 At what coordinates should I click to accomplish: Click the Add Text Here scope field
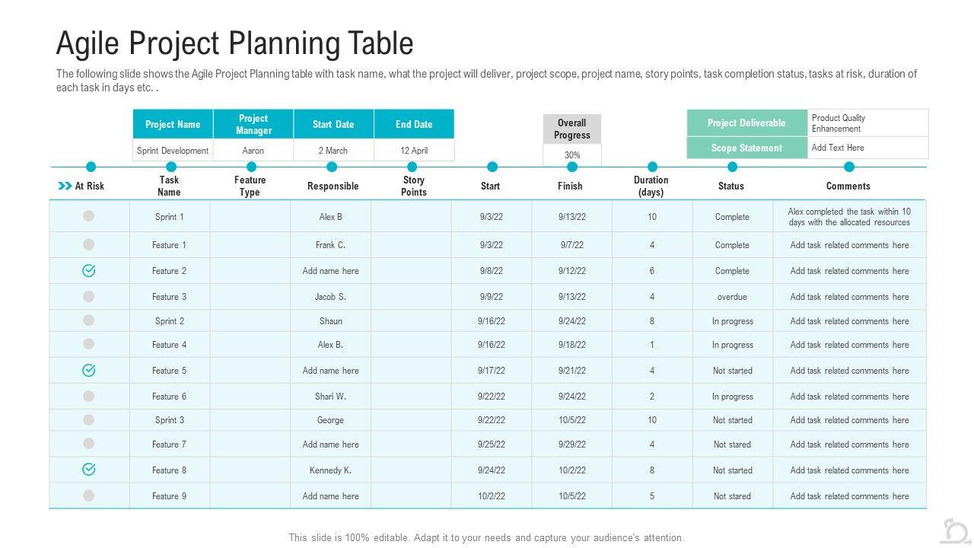coord(867,148)
